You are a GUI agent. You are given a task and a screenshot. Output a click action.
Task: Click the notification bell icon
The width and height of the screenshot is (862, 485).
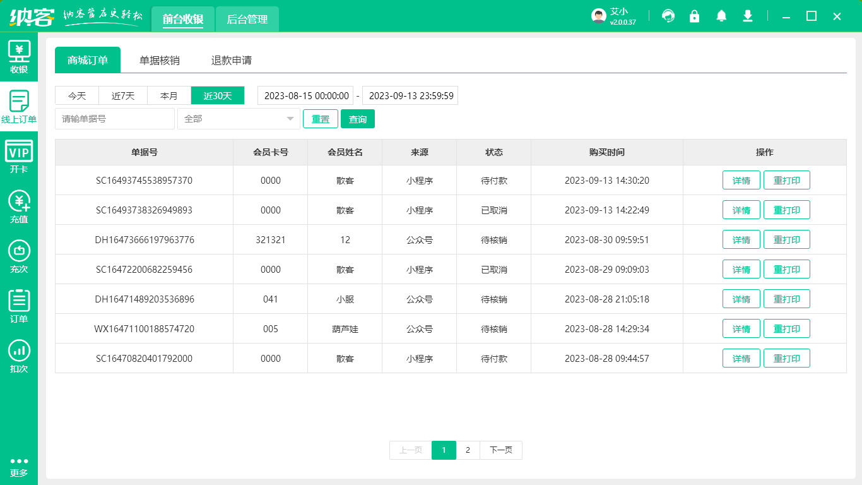click(721, 16)
